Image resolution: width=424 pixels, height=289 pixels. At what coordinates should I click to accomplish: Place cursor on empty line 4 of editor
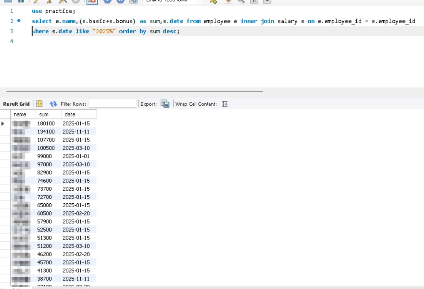click(x=115, y=41)
